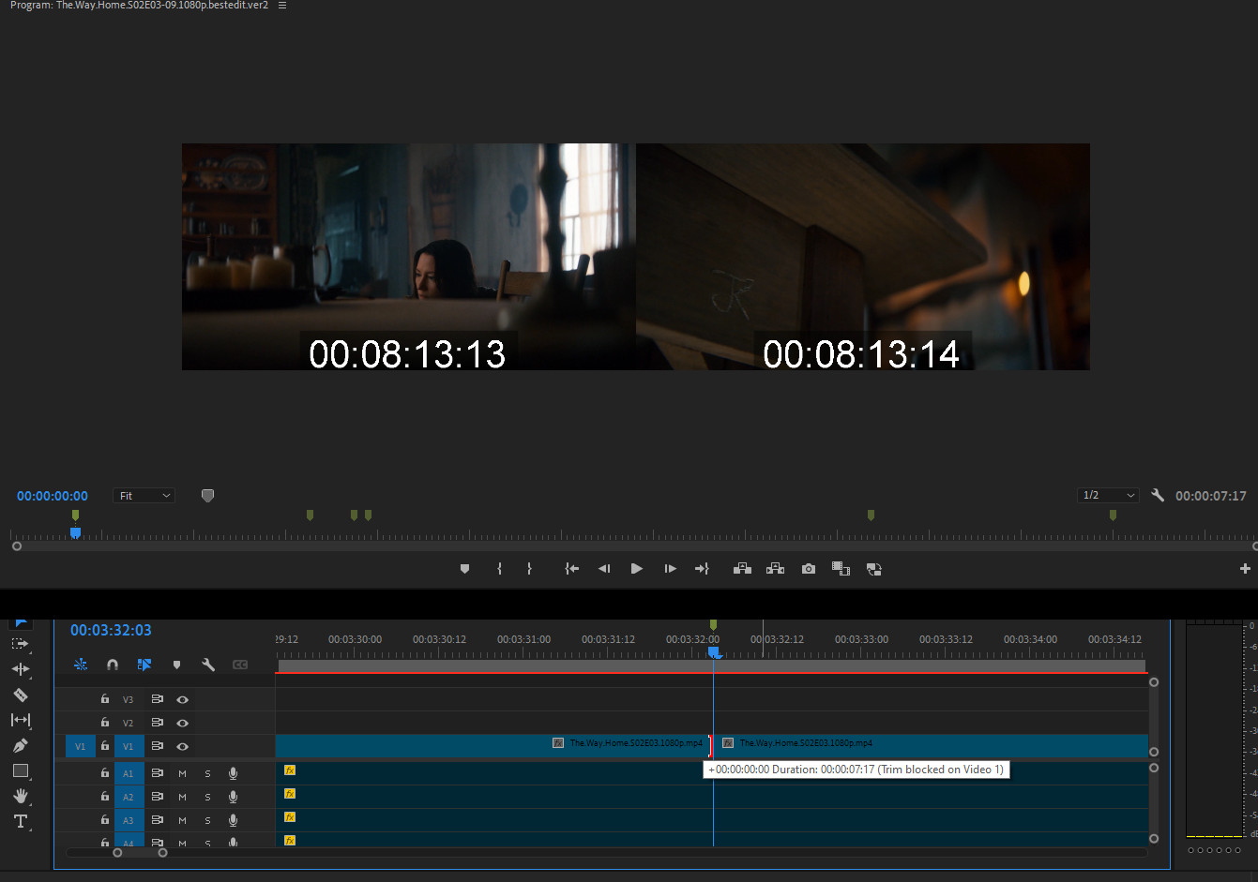Toggle lock on A1 track
Viewport: 1258px width, 882px height.
(x=105, y=773)
